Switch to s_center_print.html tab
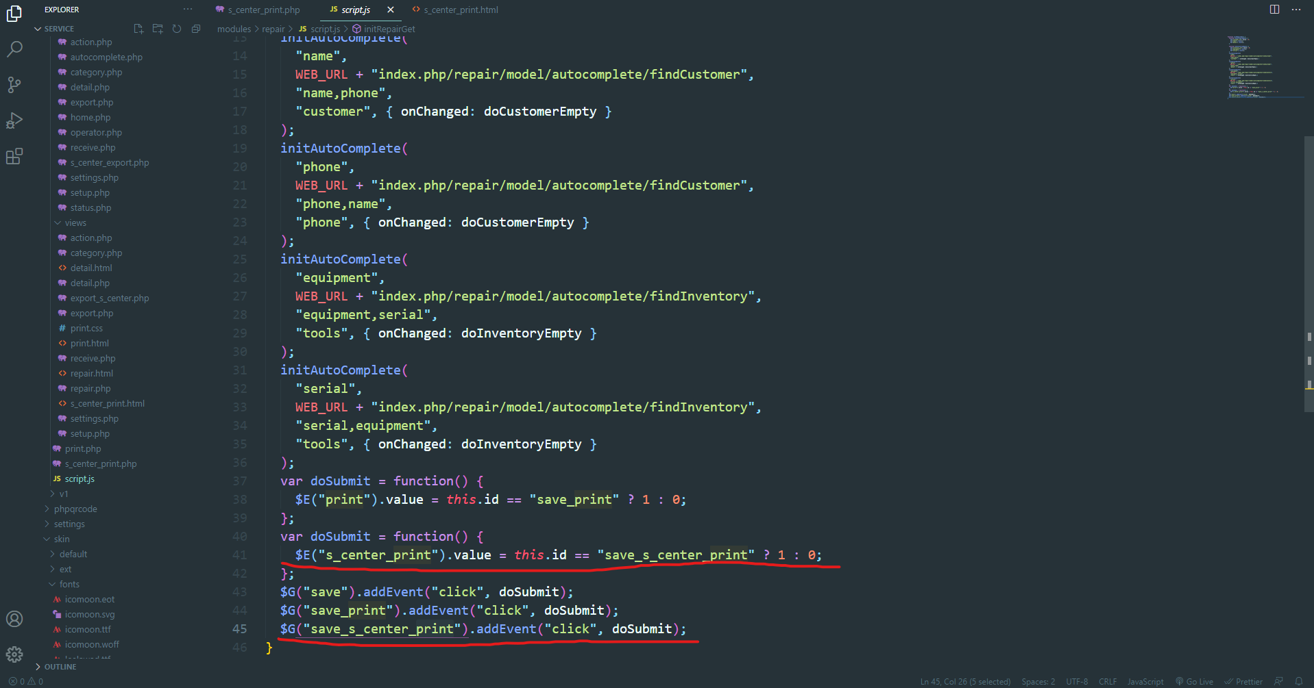 tap(460, 10)
